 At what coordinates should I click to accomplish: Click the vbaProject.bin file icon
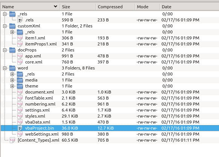[20, 128]
